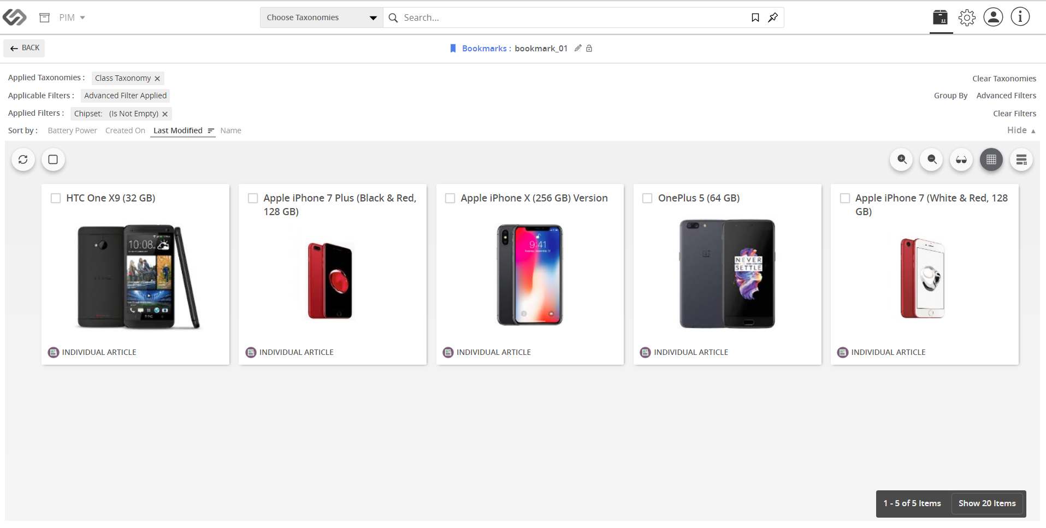
Task: Click Clear Filters
Action: 1014,114
